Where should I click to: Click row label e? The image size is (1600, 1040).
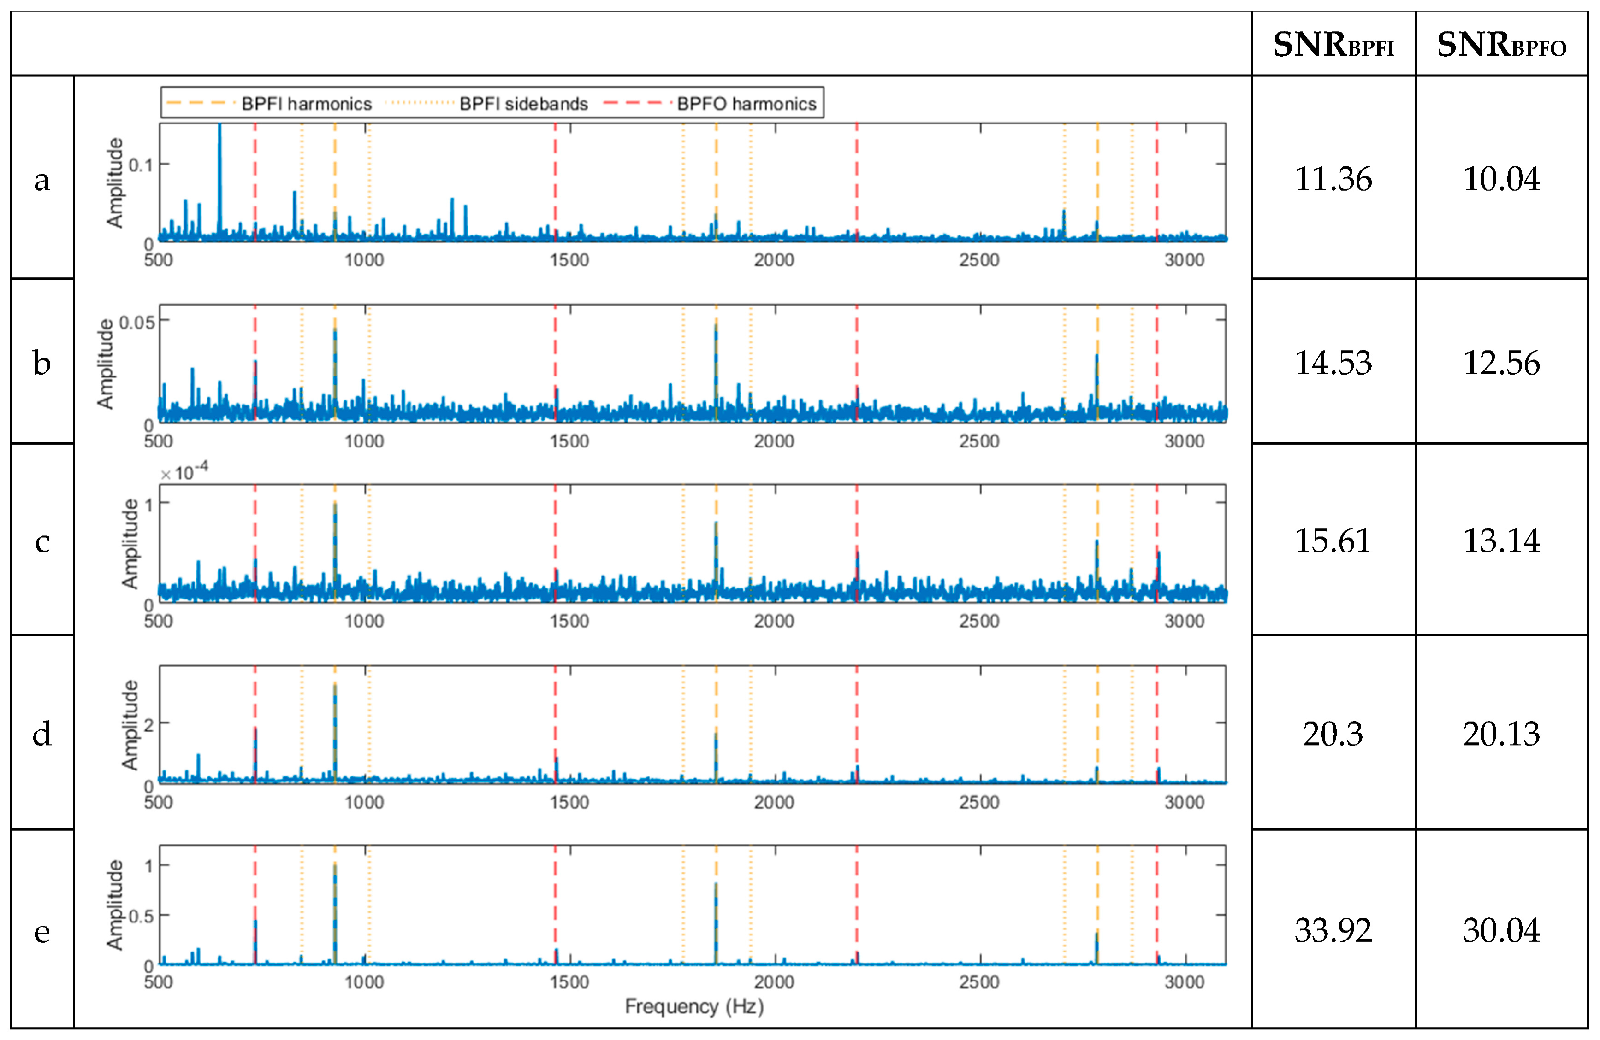(x=41, y=932)
